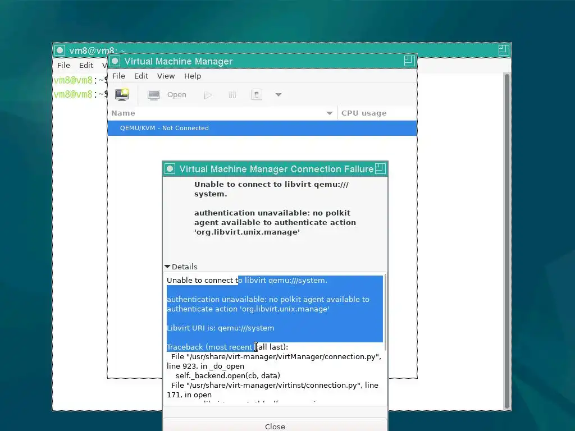Viewport: 575px width, 431px height.
Task: Click 'self._backend.open(cb, data)' line
Action: coord(228,375)
